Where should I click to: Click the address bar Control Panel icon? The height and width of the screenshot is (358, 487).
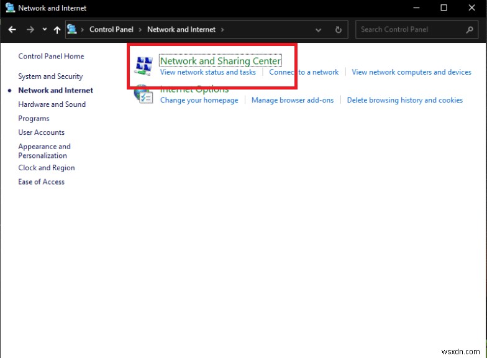72,29
